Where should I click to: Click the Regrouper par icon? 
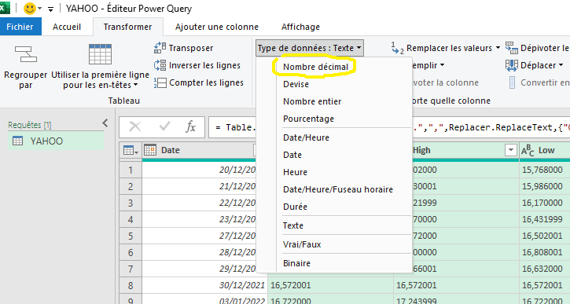point(25,54)
